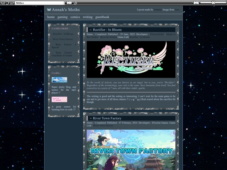
Task: Open the FlowersforJay developer link
Action: tap(157, 34)
